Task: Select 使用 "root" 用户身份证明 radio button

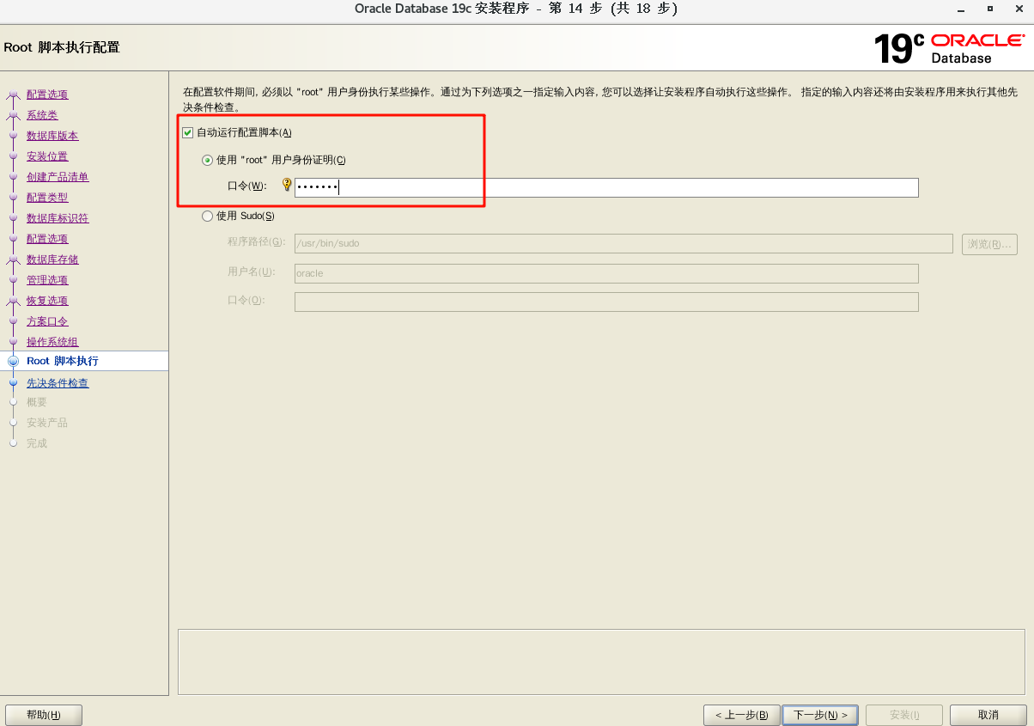Action: coord(207,160)
